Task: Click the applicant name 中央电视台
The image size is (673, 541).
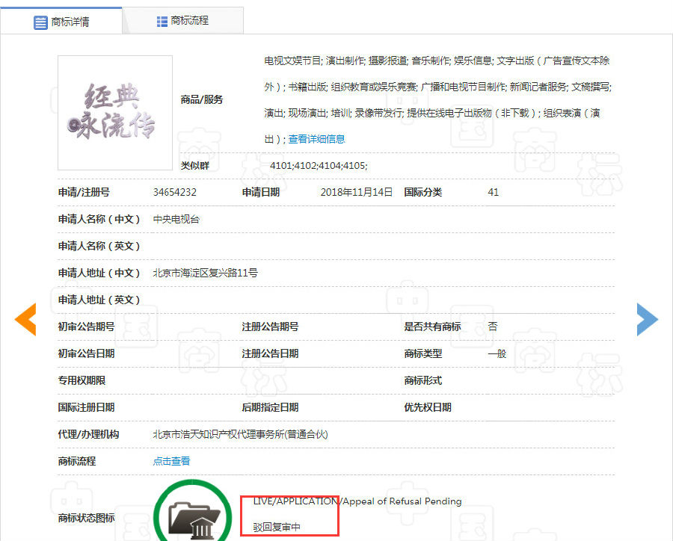Action: click(x=176, y=219)
